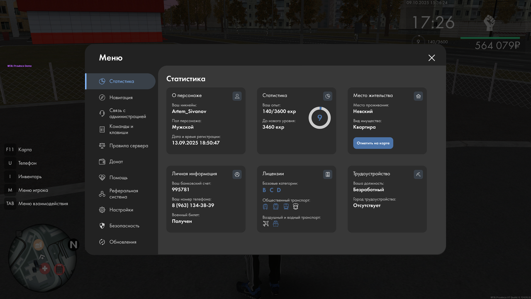This screenshot has height=299, width=531.
Task: Click the Обновления checkmark icon
Action: [102, 242]
